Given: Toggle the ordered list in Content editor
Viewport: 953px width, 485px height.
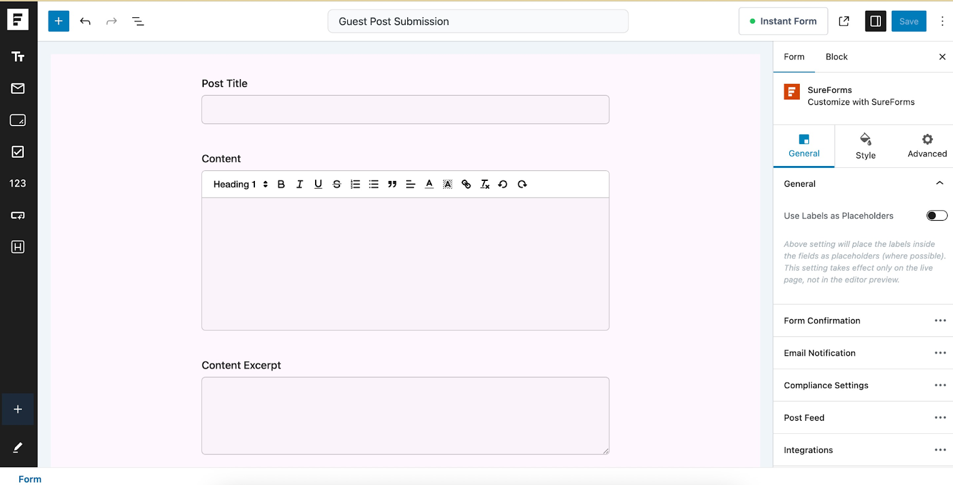Looking at the screenshot, I should (354, 184).
